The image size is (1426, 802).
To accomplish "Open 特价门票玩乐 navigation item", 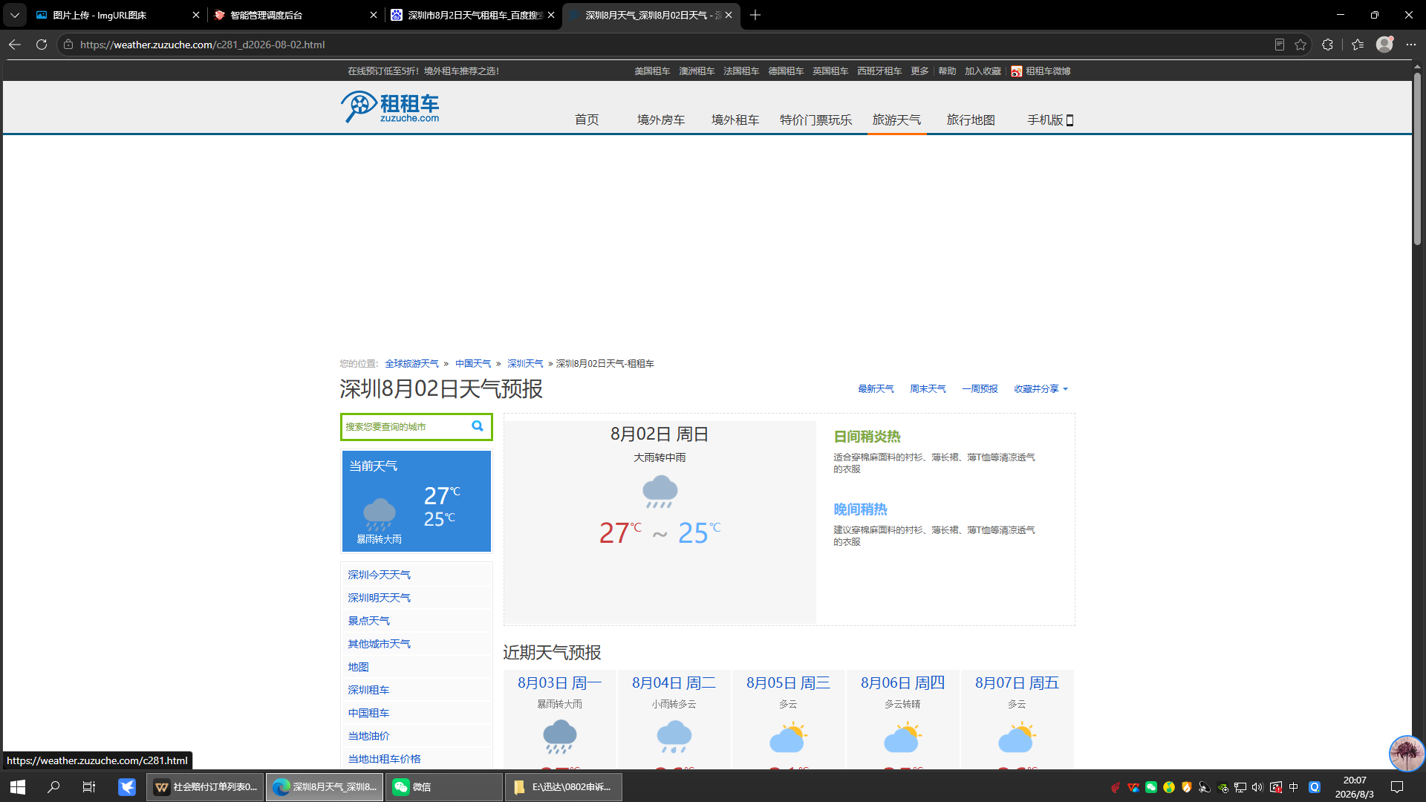I will point(815,120).
